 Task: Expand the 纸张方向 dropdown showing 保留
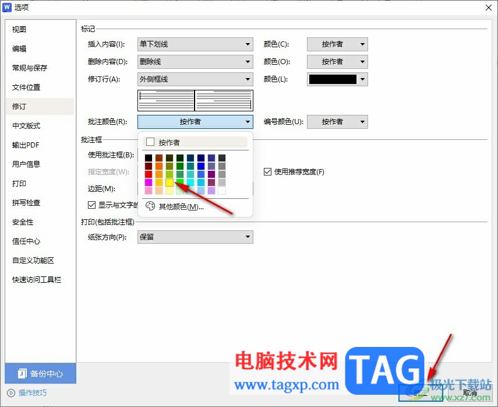tap(195, 237)
